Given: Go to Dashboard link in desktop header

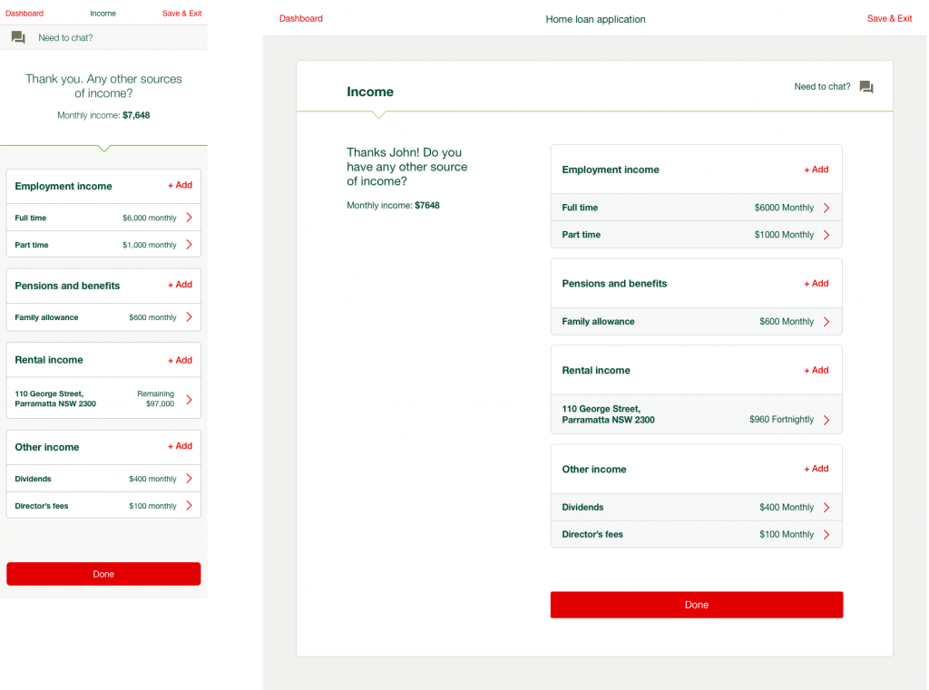Looking at the screenshot, I should coord(300,18).
